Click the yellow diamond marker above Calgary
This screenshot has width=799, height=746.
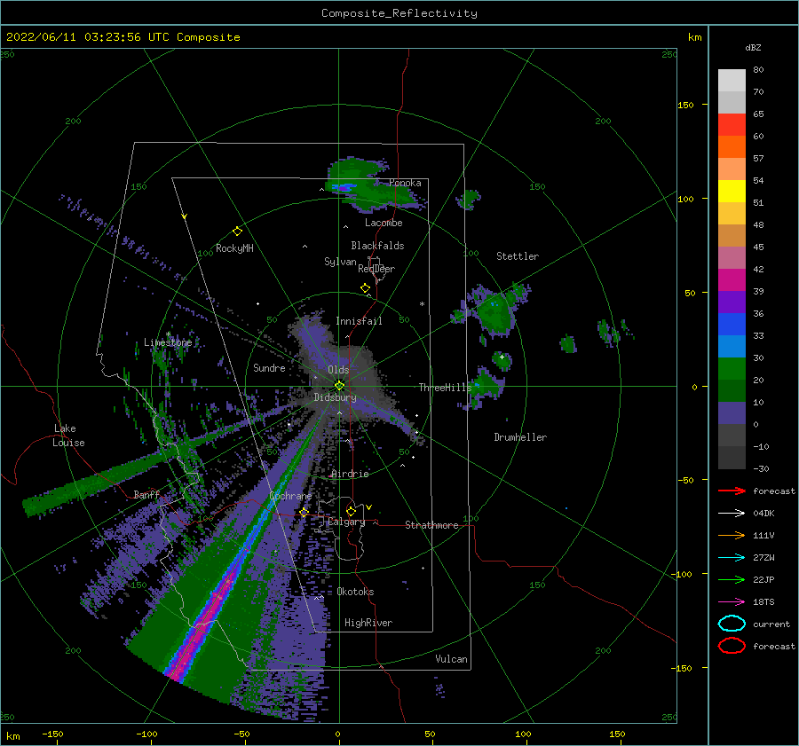point(351,511)
